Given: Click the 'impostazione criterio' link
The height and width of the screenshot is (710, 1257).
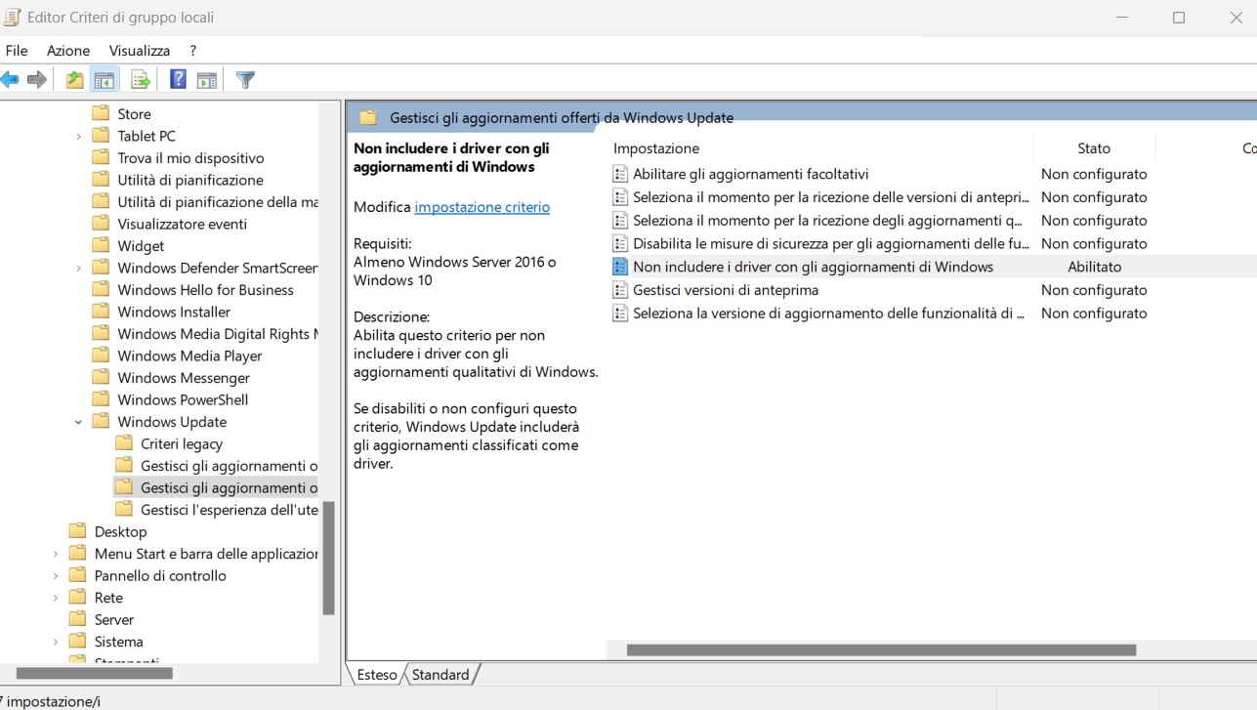Looking at the screenshot, I should click(482, 207).
